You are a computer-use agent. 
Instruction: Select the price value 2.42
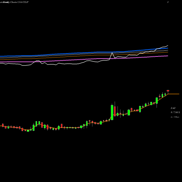[x=173, y=108]
